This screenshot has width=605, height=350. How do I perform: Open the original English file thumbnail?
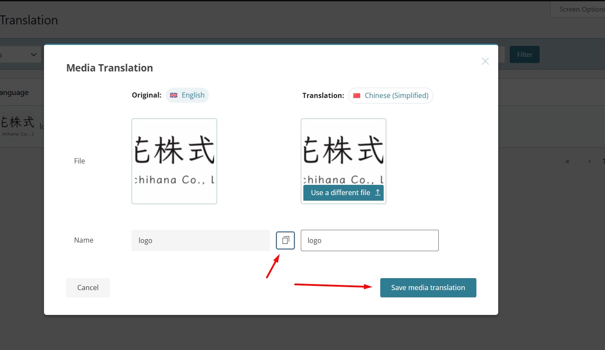[174, 161]
